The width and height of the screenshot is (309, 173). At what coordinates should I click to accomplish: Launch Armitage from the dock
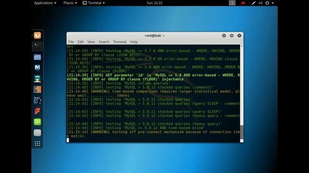coord(38,78)
